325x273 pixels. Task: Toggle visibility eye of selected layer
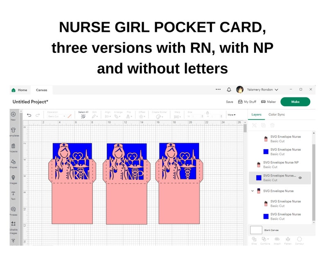(x=300, y=178)
